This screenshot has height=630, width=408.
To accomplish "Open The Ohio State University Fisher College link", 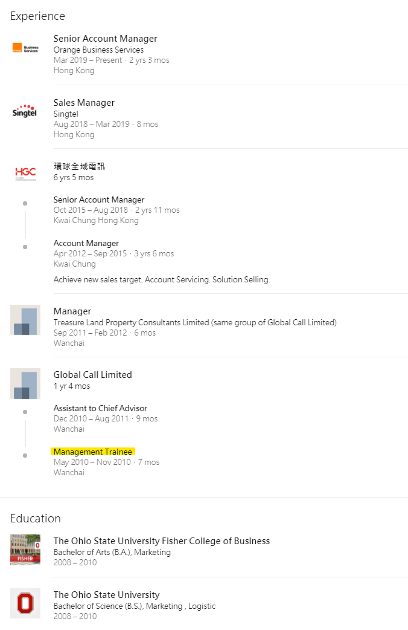I will point(161,541).
